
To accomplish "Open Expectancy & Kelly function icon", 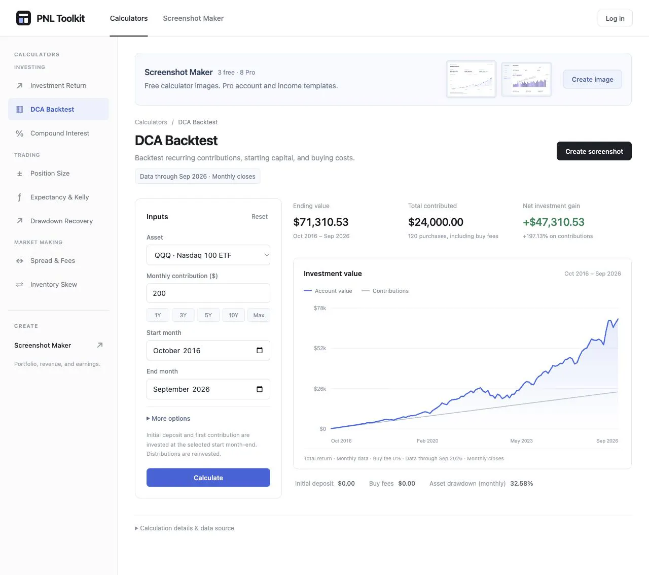I will click(x=20, y=197).
